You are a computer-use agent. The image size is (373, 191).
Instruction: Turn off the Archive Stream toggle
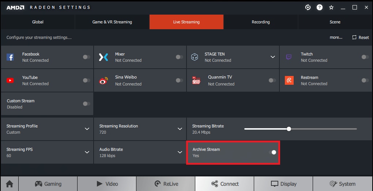click(x=272, y=152)
